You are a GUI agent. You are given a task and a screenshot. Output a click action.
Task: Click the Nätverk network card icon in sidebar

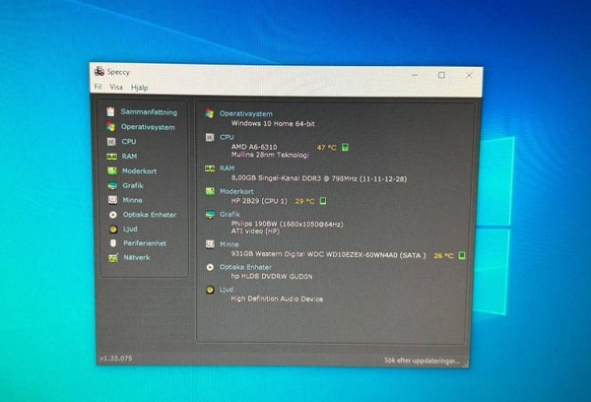pyautogui.click(x=113, y=257)
